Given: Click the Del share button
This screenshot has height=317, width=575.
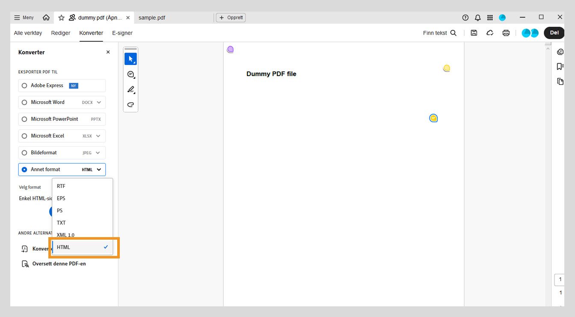Looking at the screenshot, I should click(x=554, y=33).
